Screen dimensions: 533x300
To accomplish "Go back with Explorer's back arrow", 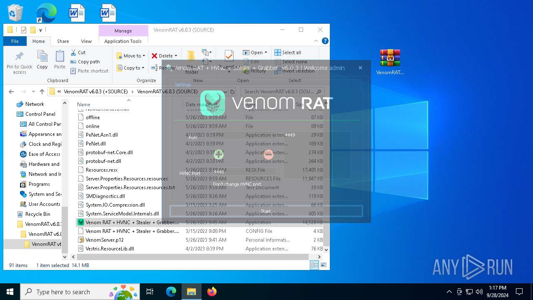I will (x=11, y=92).
